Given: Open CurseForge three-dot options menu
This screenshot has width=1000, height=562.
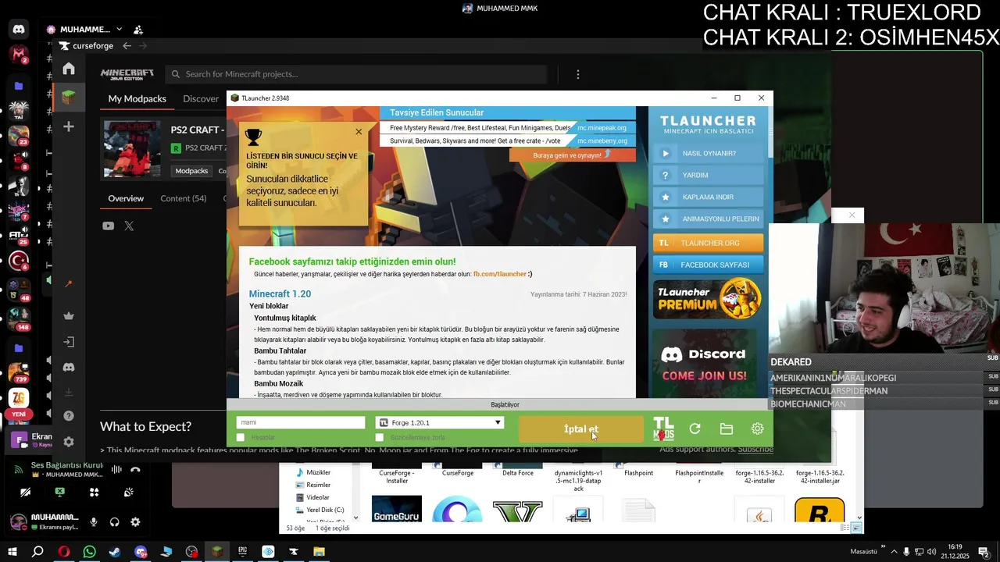Looking at the screenshot, I should click(x=578, y=74).
